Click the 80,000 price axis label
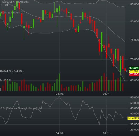 [135, 22]
